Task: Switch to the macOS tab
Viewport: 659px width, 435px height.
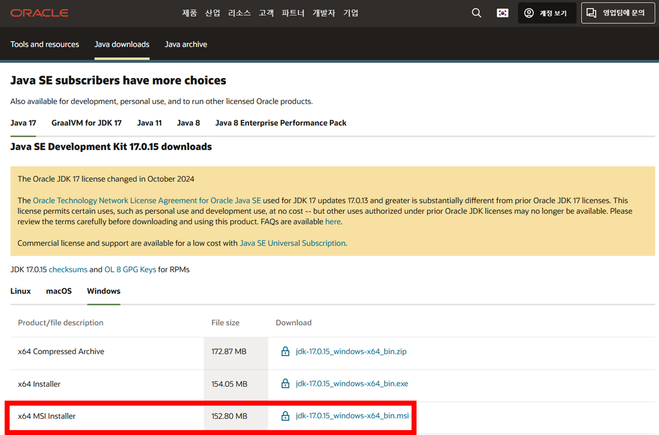Action: (59, 291)
